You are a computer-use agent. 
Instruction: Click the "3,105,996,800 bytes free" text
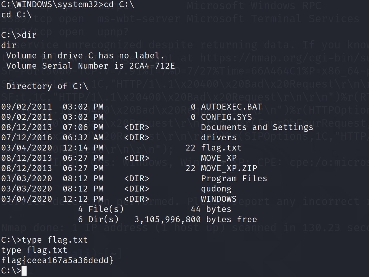point(195,219)
